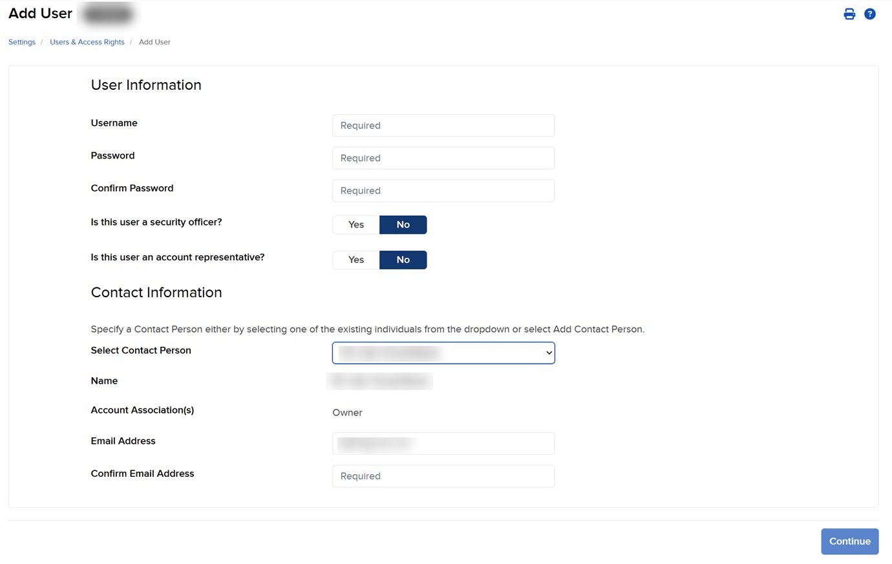Select Yes for account representative question
The height and width of the screenshot is (564, 892).
pyautogui.click(x=356, y=259)
